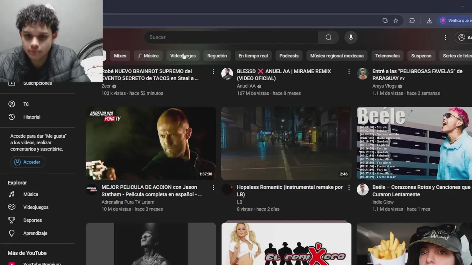Select the Videojuegos filter chip

click(x=183, y=56)
